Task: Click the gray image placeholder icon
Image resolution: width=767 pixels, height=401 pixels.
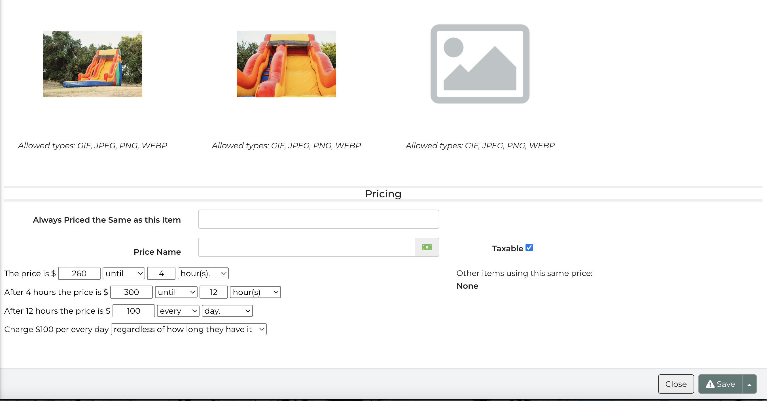Action: tap(480, 64)
